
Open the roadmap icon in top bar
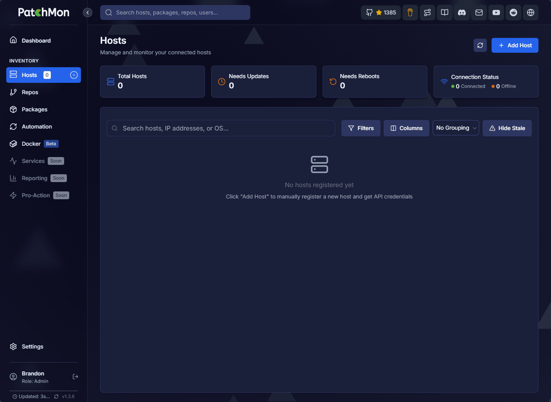[427, 13]
